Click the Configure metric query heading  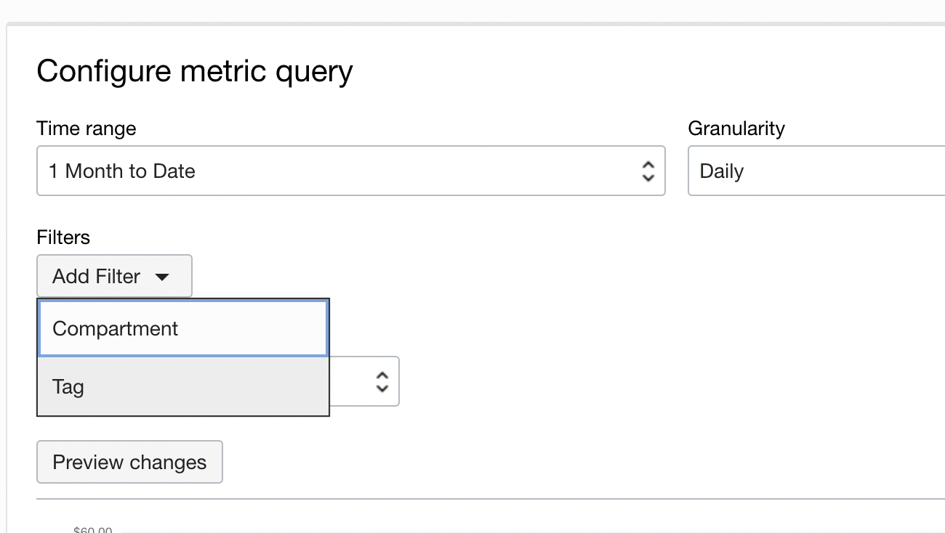(x=195, y=71)
